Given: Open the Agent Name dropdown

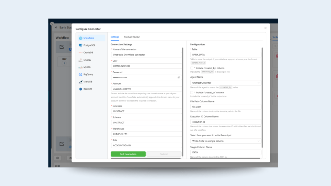Looking at the screenshot, I should pyautogui.click(x=226, y=83).
